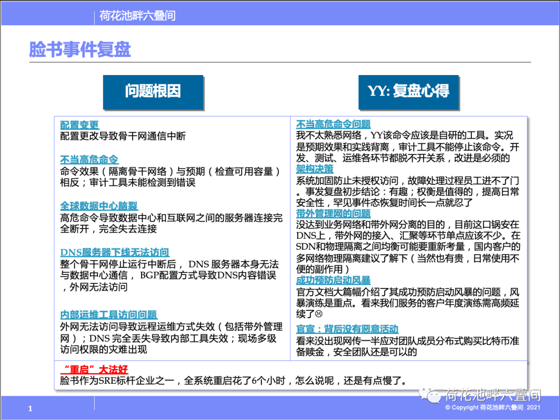Open the 配置变更 heading link
Viewport: 560px width, 420px height.
pyautogui.click(x=79, y=125)
